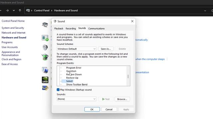213x119 pixels.
Task: Open User Accounts category
Action: pos(10,47)
